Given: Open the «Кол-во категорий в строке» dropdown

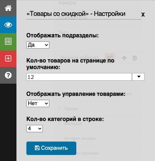Looking at the screenshot, I should (x=35, y=129).
